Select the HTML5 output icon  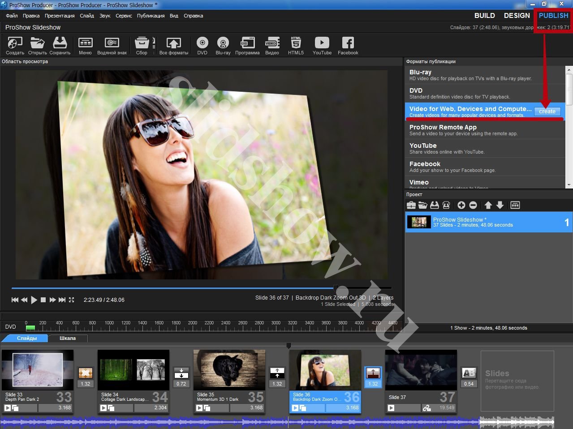coord(296,46)
